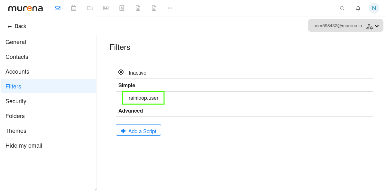Open the Calendar app icon
386x193 pixels.
pyautogui.click(x=74, y=8)
